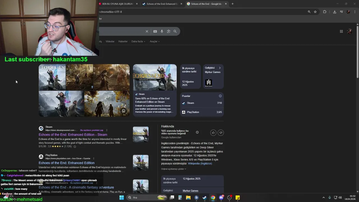Expand the 'Daha fazla' search filter dropdown

138,42
